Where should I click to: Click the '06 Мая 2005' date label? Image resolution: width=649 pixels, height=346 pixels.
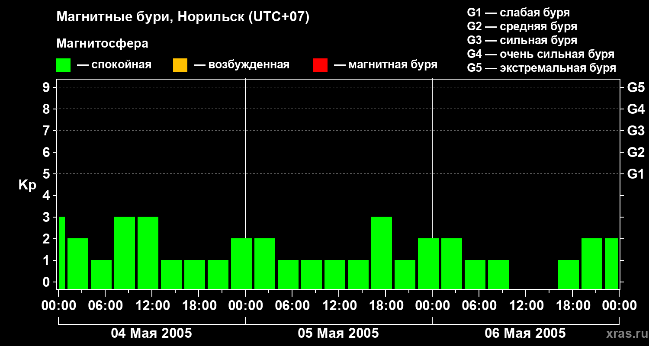(x=525, y=333)
